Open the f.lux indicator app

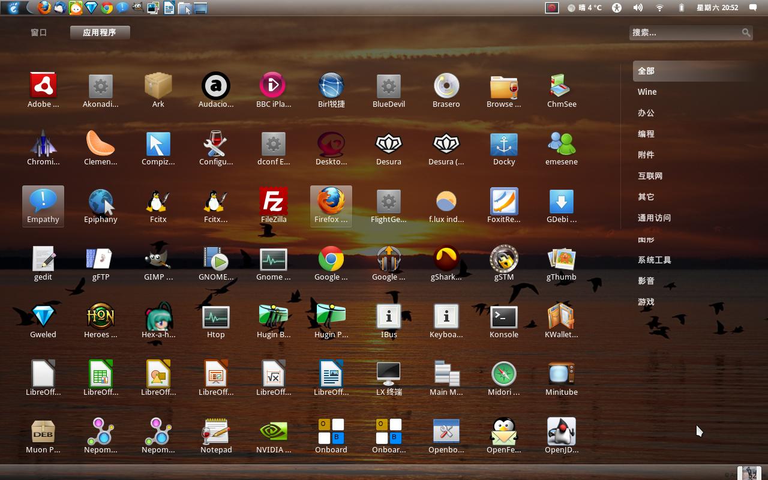(446, 201)
